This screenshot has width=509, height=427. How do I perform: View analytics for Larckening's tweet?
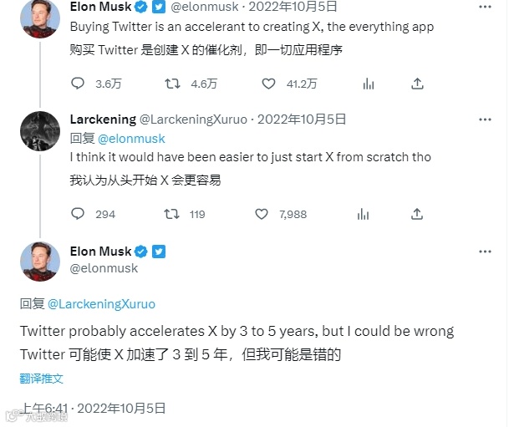(x=364, y=214)
